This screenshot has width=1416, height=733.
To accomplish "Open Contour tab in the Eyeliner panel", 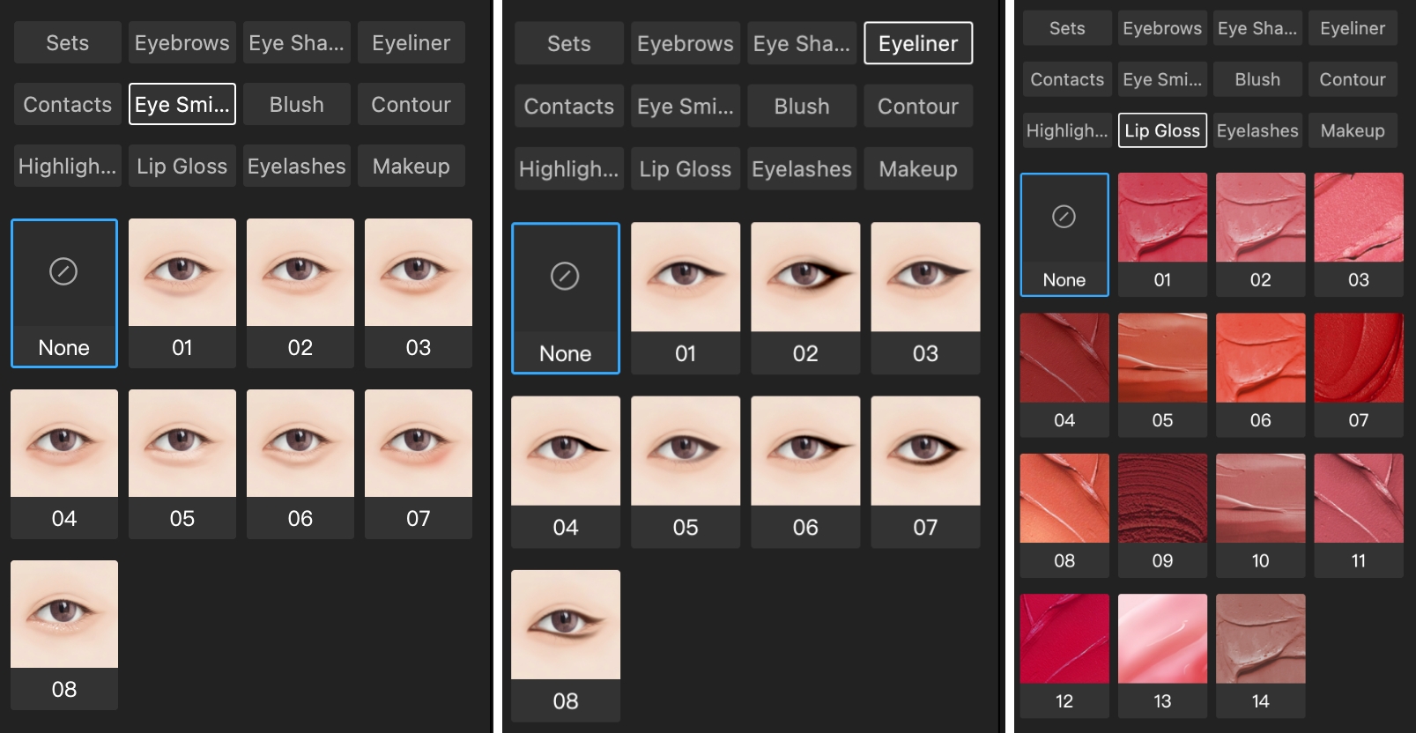I will click(917, 106).
